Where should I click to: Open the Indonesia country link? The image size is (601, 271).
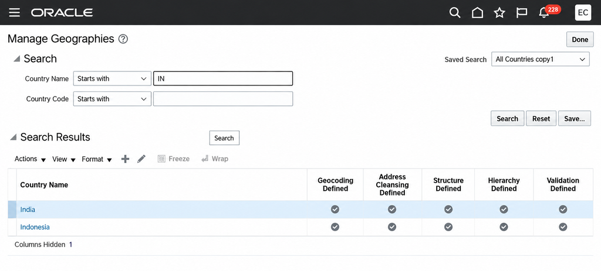pos(35,227)
